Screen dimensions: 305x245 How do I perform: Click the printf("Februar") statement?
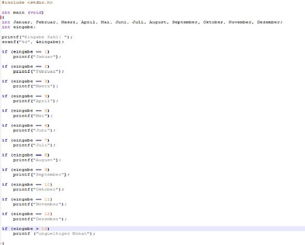click(38, 71)
